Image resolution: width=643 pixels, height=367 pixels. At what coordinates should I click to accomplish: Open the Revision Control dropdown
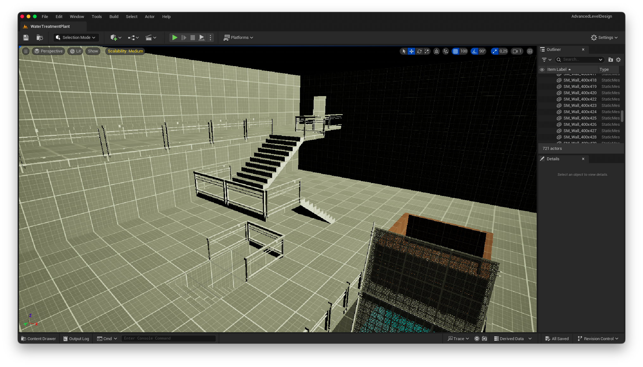[598, 339]
